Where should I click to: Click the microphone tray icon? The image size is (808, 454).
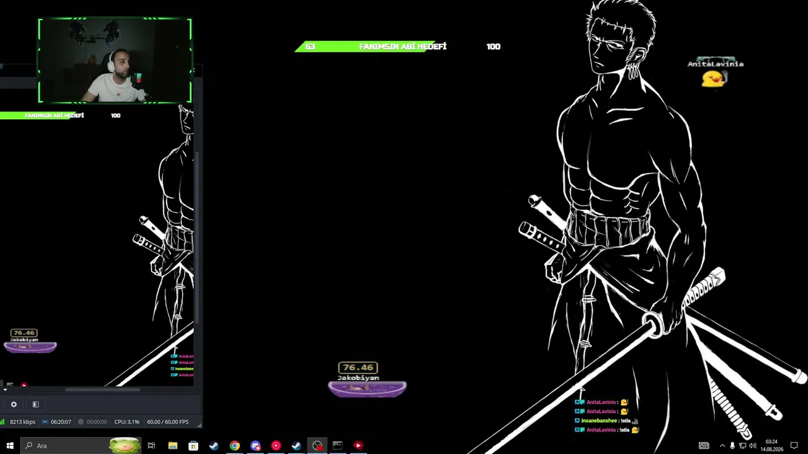732,446
